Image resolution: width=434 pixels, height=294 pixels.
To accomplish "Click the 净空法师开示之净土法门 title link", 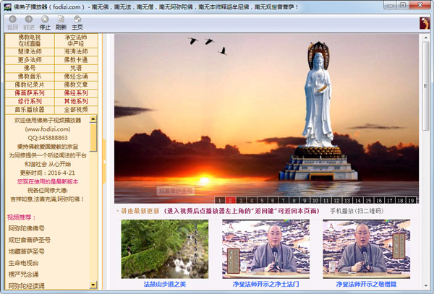I will (265, 284).
